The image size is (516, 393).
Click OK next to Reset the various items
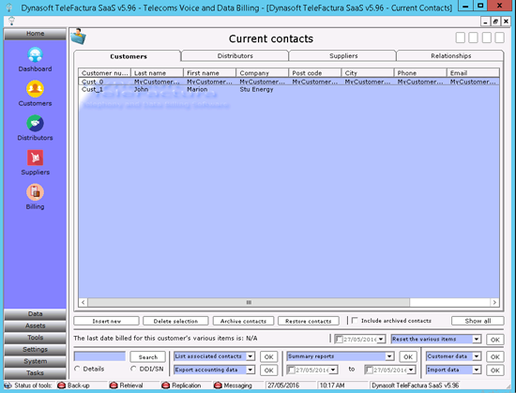[x=495, y=340]
